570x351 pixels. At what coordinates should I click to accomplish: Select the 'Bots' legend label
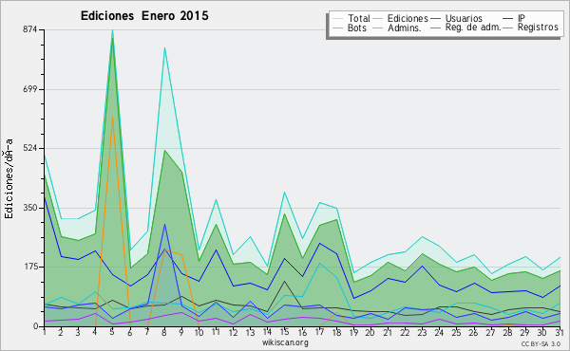tap(356, 28)
